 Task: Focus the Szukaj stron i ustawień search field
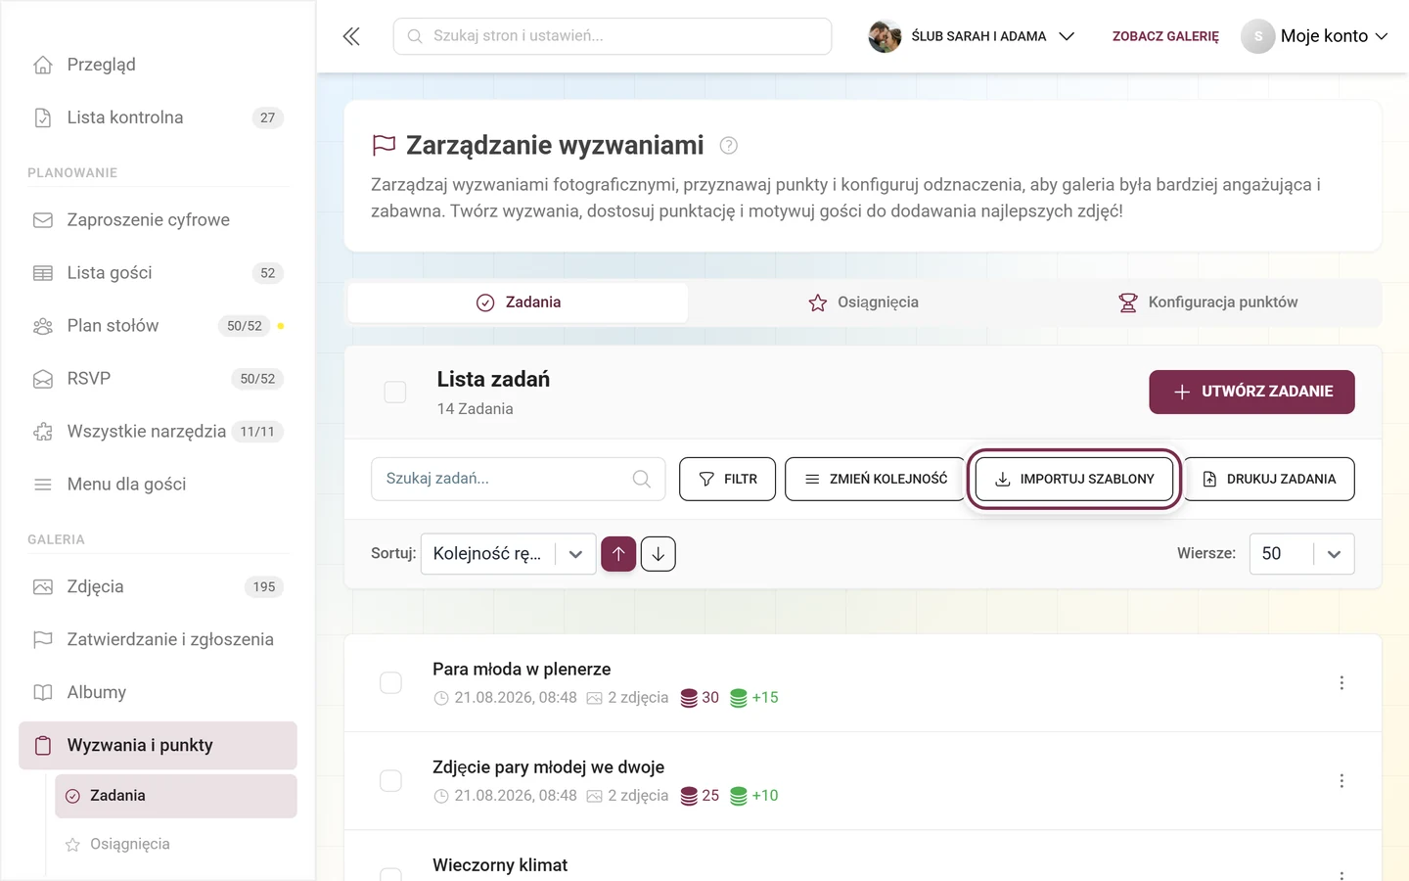[613, 36]
